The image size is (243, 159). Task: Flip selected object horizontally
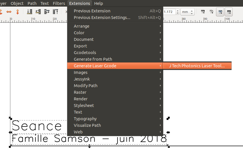click(x=9, y=12)
